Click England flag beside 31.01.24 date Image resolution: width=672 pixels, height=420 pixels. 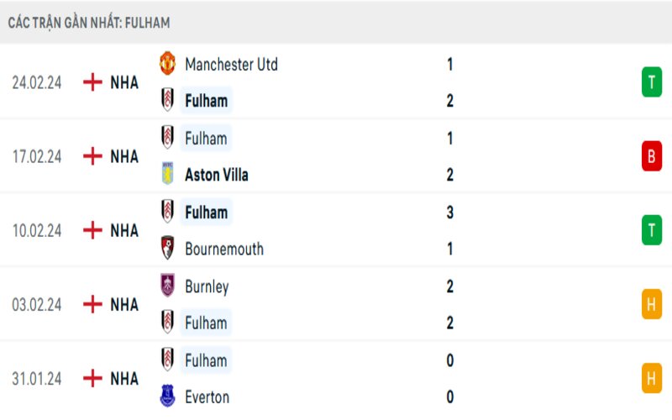click(x=92, y=378)
